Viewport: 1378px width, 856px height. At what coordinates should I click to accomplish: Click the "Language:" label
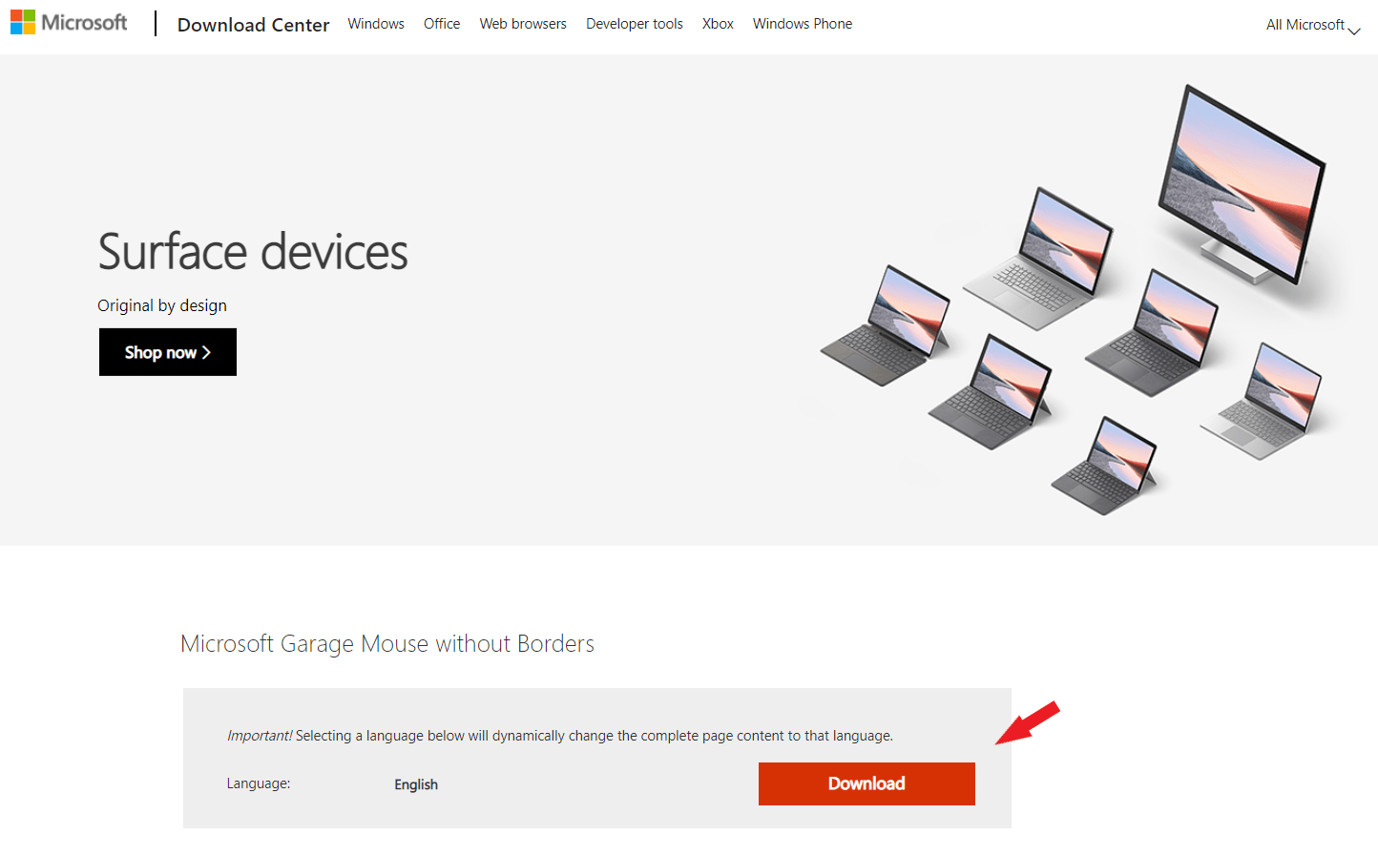click(x=259, y=783)
